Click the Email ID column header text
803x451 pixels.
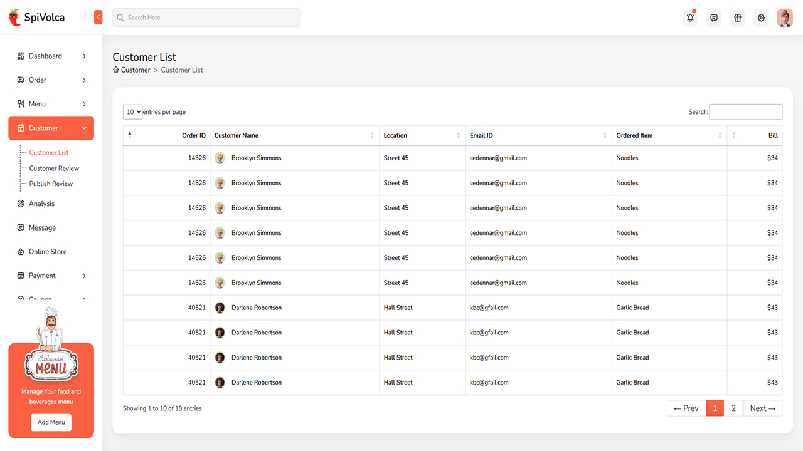click(481, 135)
